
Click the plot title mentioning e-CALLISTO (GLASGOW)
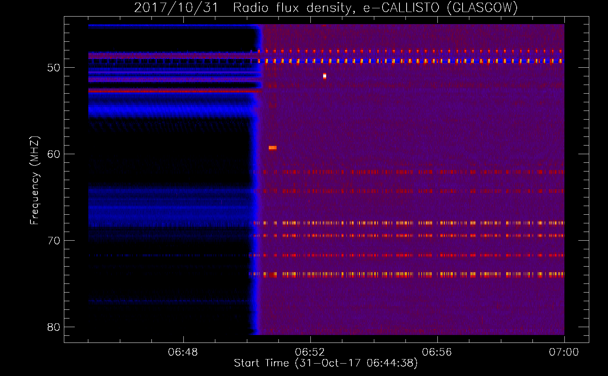326,8
